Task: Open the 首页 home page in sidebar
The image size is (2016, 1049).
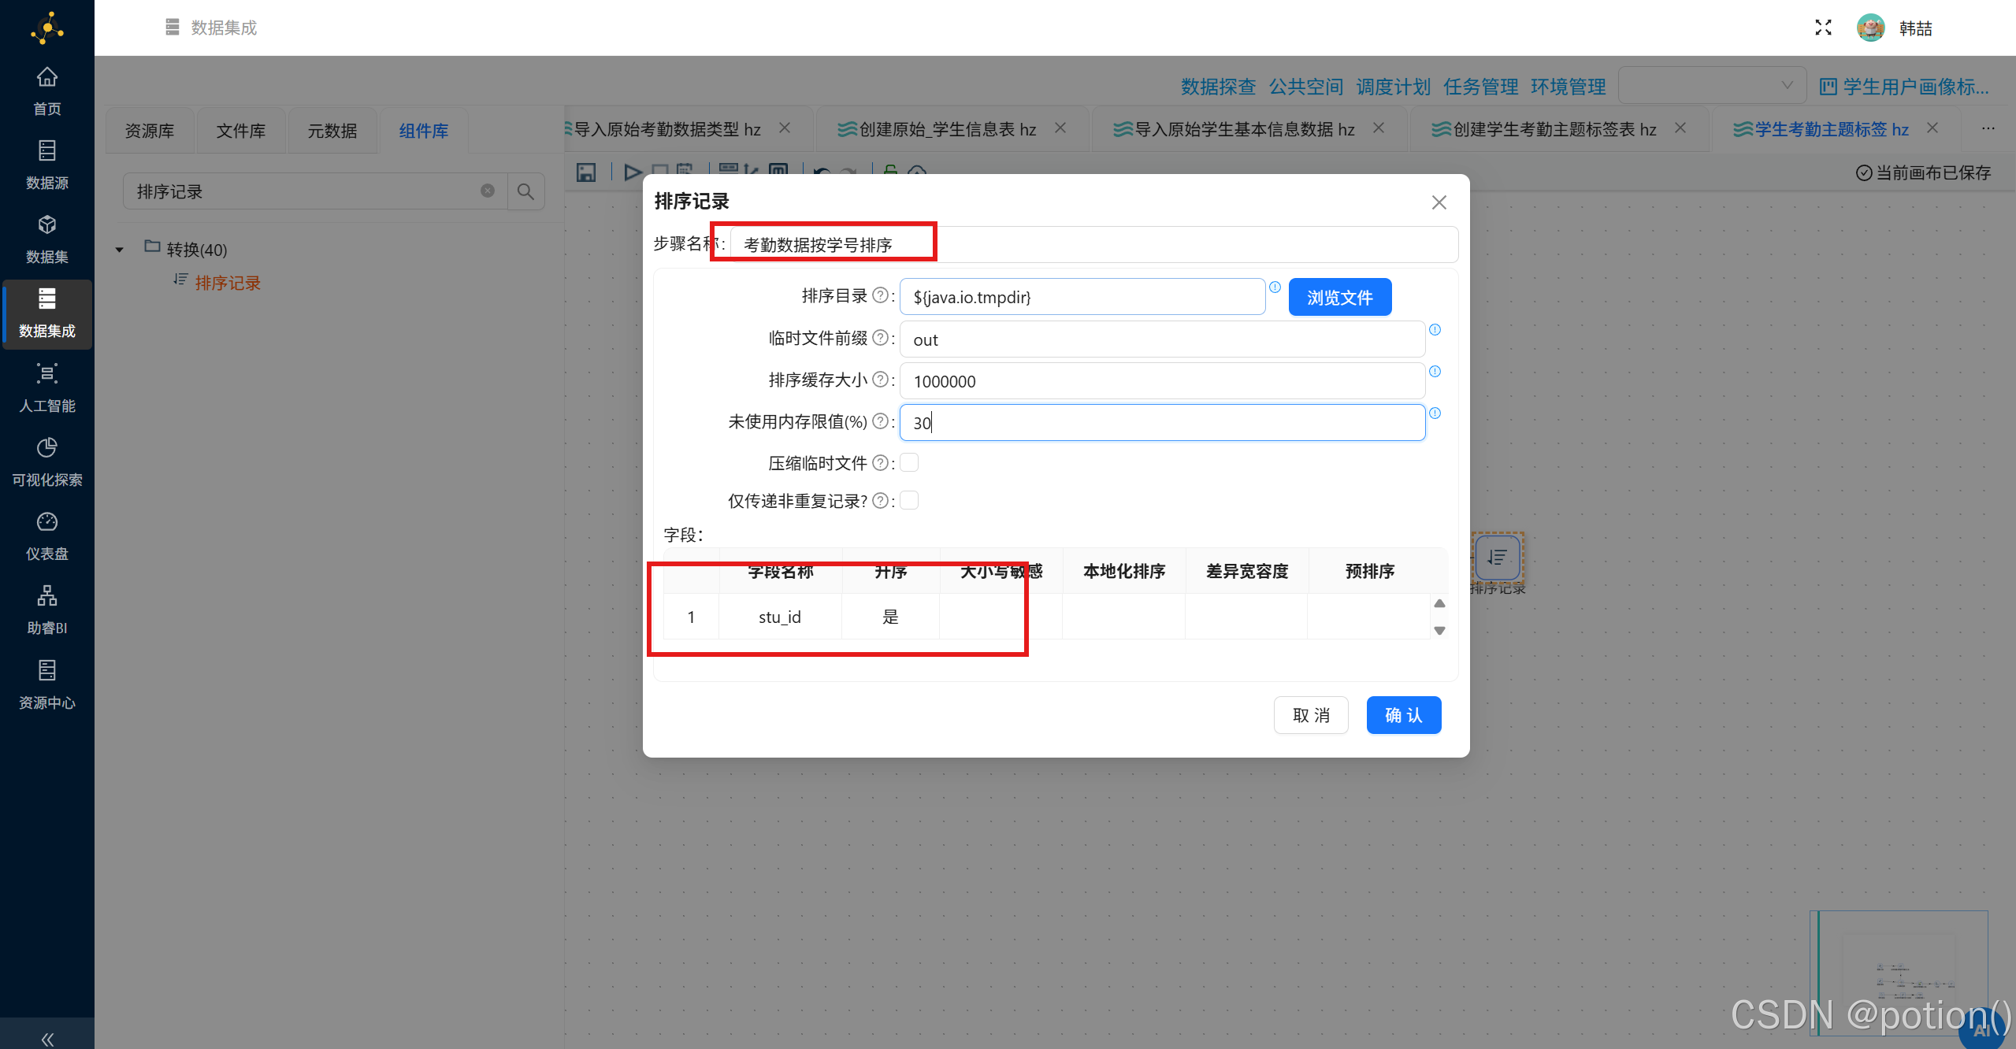Action: (47, 92)
